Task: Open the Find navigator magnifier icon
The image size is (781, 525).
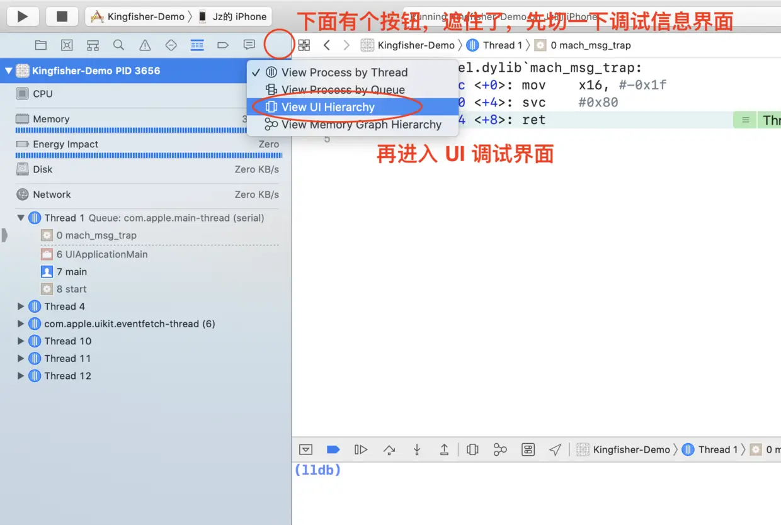Action: pyautogui.click(x=118, y=45)
